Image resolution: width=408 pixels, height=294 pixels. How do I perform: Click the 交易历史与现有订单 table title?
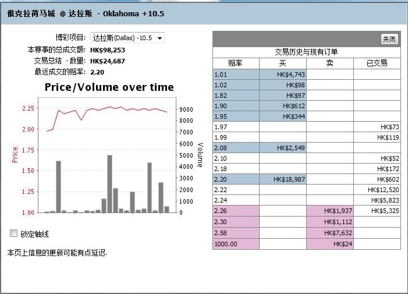click(306, 52)
